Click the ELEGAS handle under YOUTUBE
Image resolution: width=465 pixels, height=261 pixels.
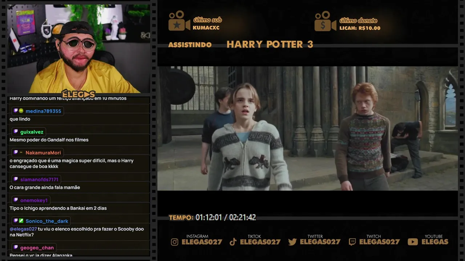435,242
